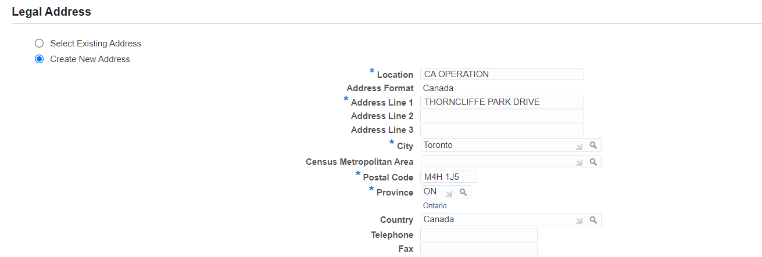This screenshot has width=762, height=257.
Task: Expand Province dropdown arrow
Action: pos(449,193)
